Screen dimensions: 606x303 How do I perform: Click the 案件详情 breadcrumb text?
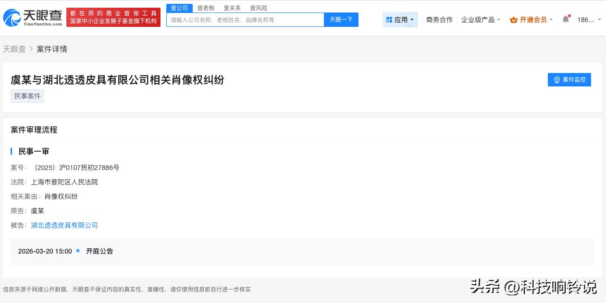[52, 49]
